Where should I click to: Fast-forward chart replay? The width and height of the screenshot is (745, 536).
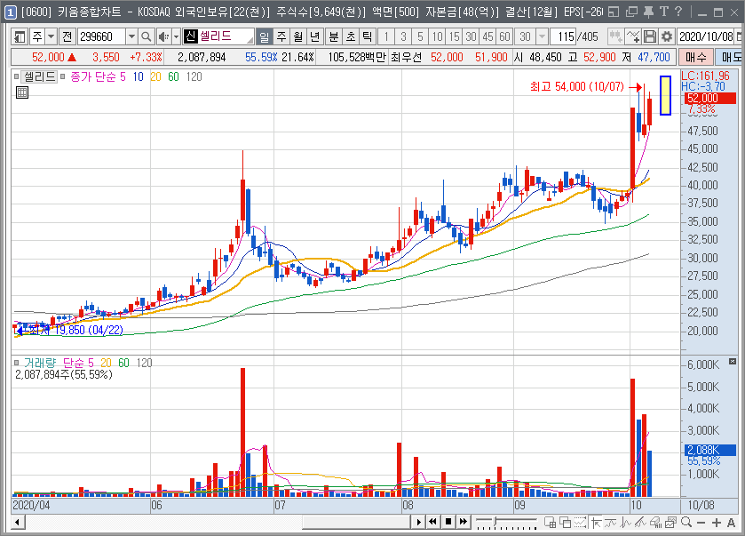coord(464,522)
